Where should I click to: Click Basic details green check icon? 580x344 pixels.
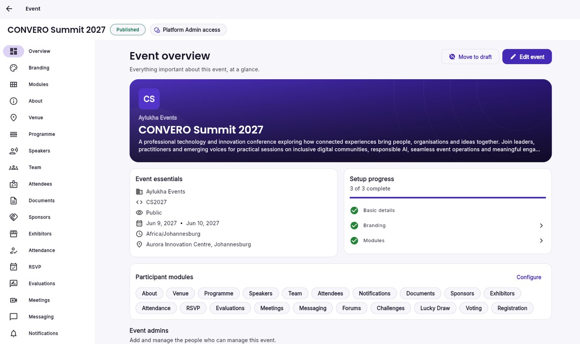[354, 211]
